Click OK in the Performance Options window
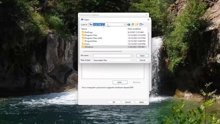The width and height of the screenshot is (220, 124). point(114,102)
